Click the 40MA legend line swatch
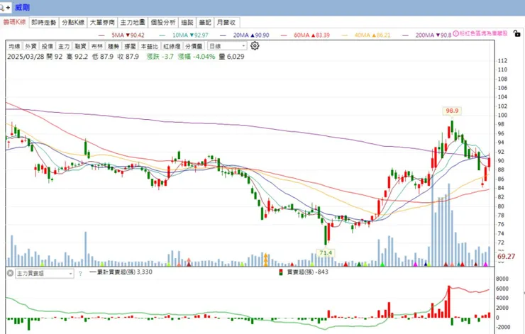 pyautogui.click(x=345, y=35)
